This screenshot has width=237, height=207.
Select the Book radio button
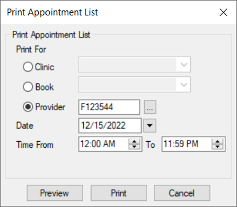tap(28, 87)
